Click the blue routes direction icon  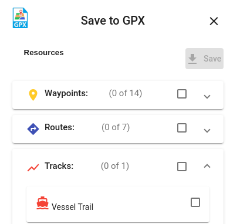tap(33, 129)
